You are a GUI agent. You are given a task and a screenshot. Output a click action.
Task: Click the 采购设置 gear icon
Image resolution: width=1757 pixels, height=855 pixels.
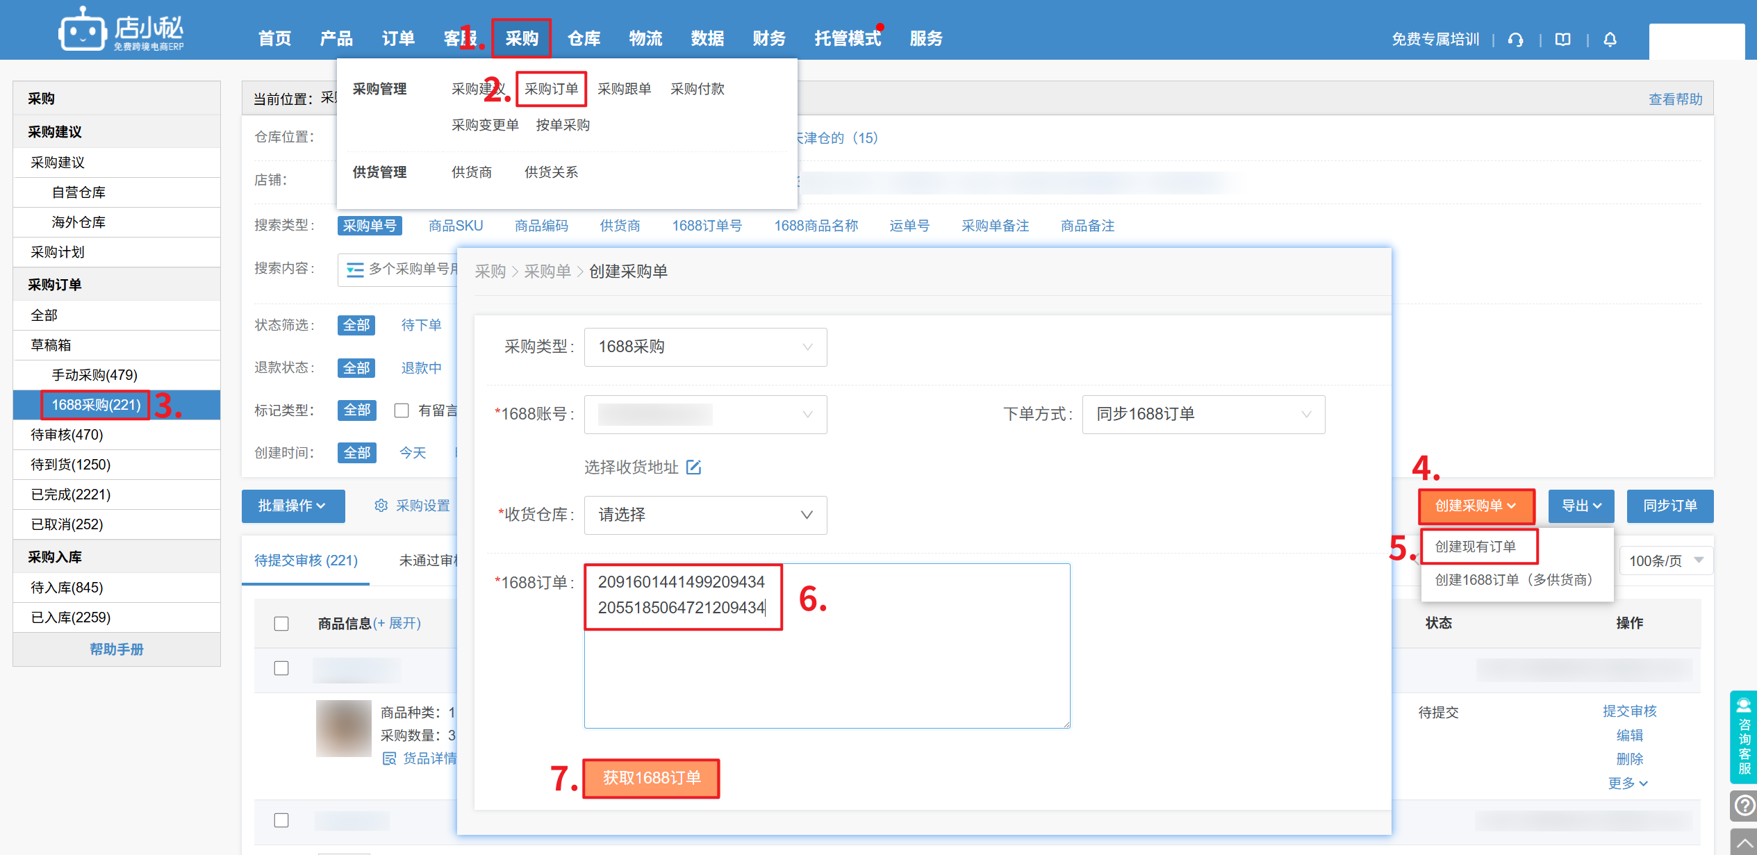pyautogui.click(x=381, y=506)
